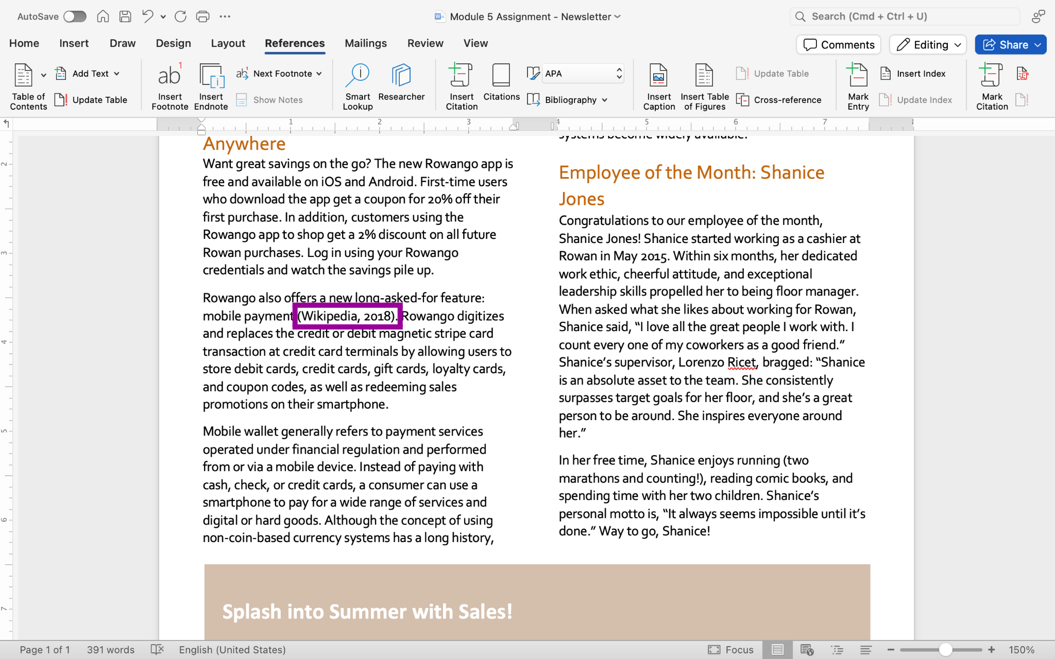Expand the document title dropdown

click(x=618, y=17)
